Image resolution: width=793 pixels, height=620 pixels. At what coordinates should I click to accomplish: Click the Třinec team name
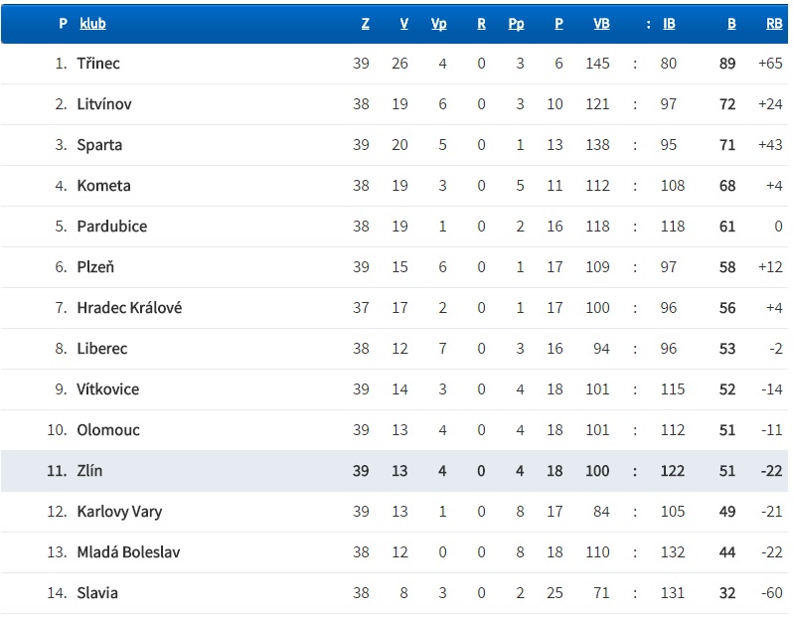point(98,64)
